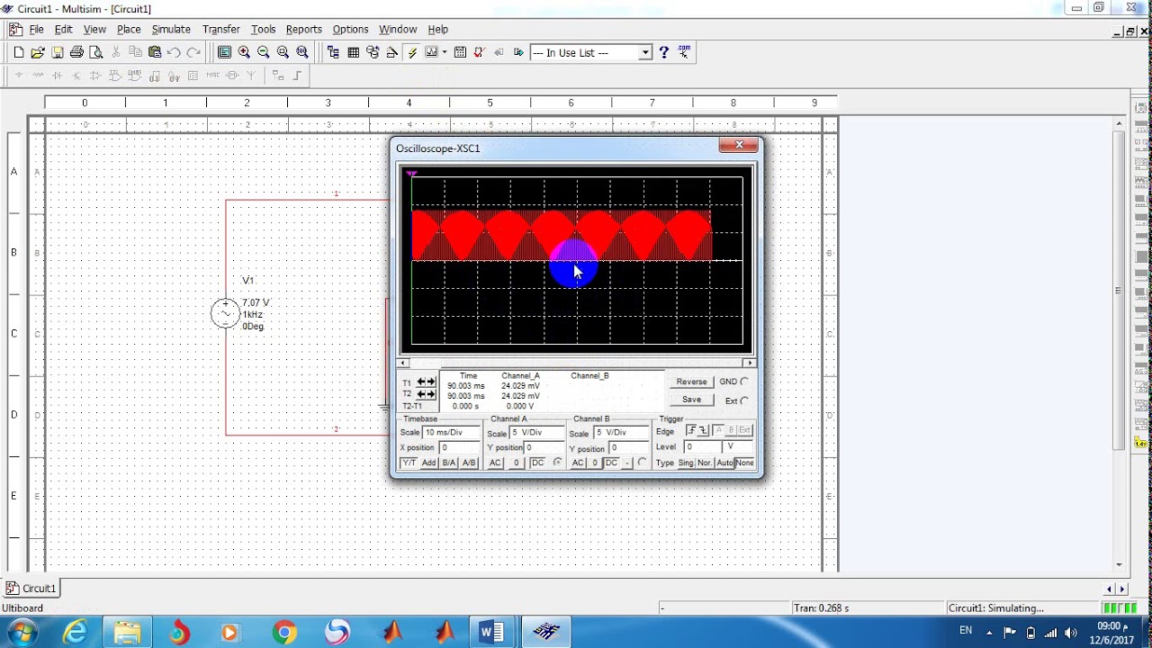The image size is (1152, 648).
Task: Switch to the Circuit1 tab
Action: point(32,589)
